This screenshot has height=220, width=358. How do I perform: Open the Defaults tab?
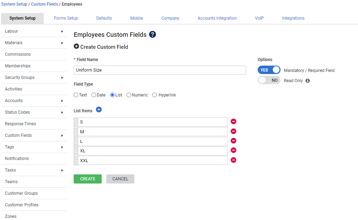[x=104, y=18]
